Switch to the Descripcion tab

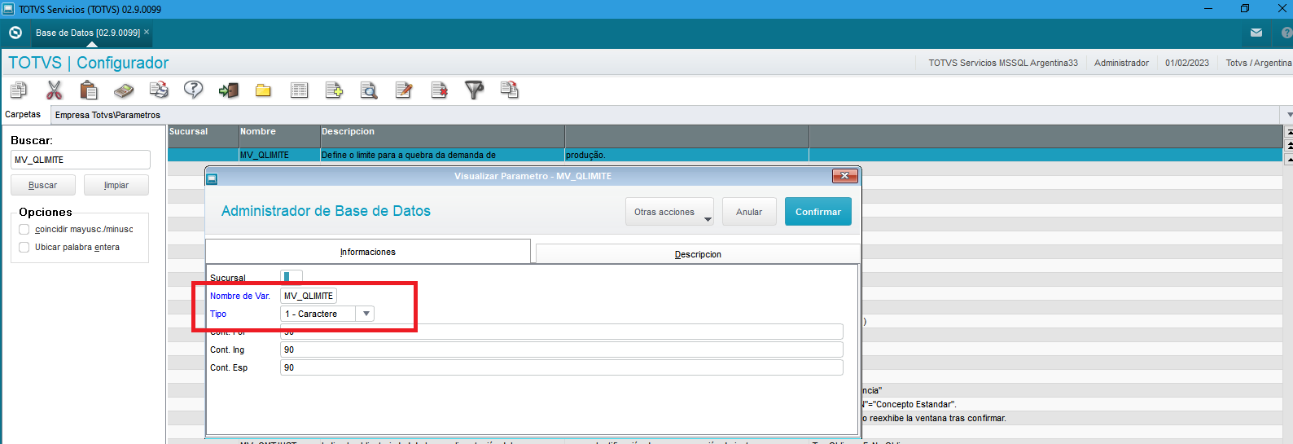coord(698,254)
